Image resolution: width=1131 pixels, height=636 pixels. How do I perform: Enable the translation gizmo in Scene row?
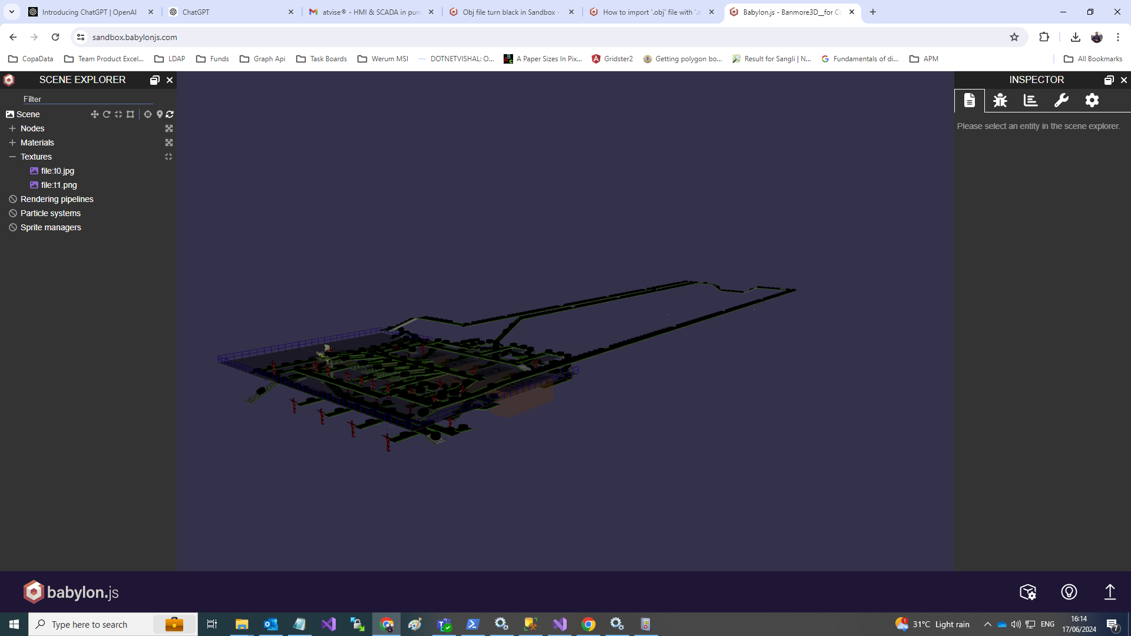(94, 114)
